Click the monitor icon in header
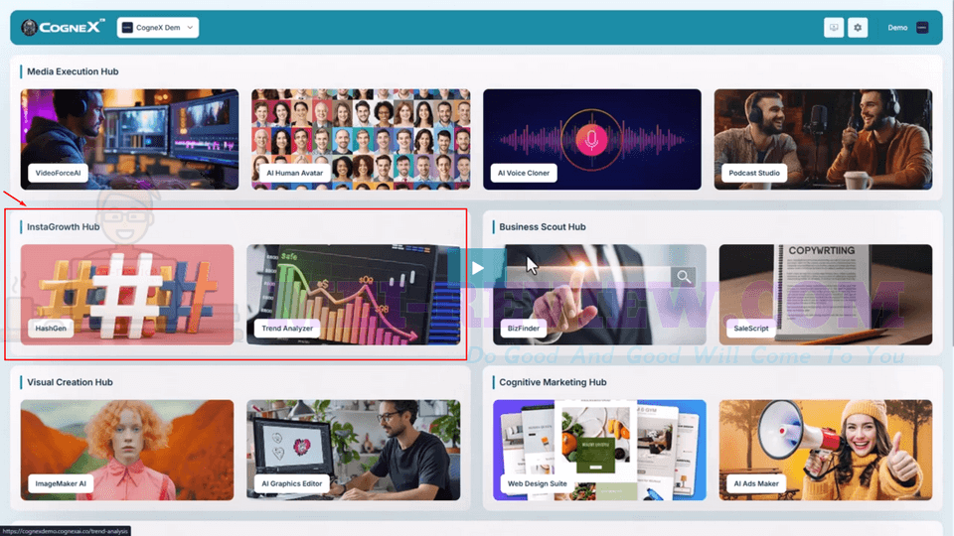This screenshot has width=954, height=536. (834, 28)
